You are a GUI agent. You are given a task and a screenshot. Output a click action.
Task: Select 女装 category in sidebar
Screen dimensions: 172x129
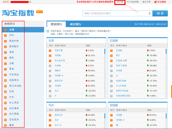pos(23,30)
